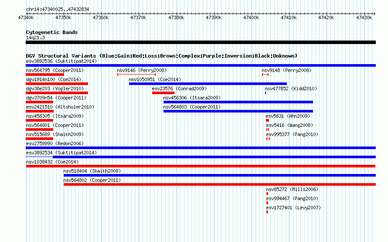Click the 47400k ruler tick label
The image size is (388, 242).
(x=251, y=17)
